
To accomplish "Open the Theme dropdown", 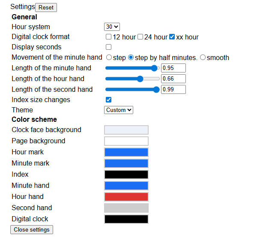I will click(x=119, y=110).
